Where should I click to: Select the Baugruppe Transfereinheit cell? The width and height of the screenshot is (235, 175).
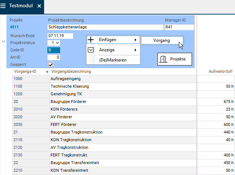point(123,163)
